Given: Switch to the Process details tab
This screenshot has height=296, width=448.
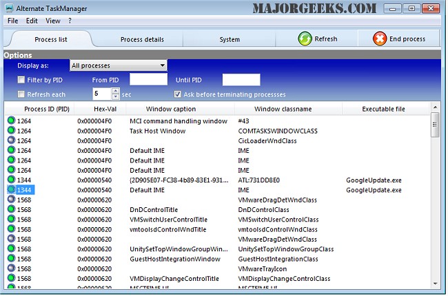Looking at the screenshot, I should click(x=142, y=39).
